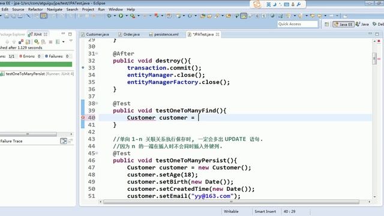Toggle JUnit Show Failures Only icon

click(x=21, y=41)
